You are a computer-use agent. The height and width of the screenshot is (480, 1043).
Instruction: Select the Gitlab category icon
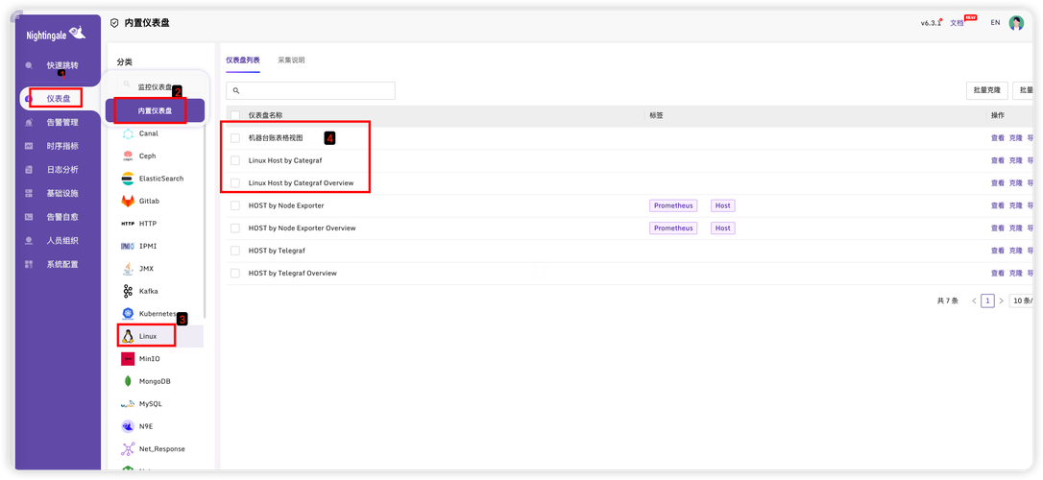click(x=128, y=201)
